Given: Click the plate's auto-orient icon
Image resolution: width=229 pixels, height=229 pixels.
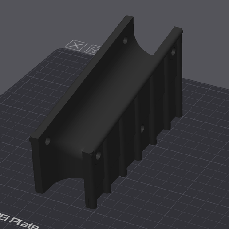Looking at the screenshot, I should coord(93,50).
